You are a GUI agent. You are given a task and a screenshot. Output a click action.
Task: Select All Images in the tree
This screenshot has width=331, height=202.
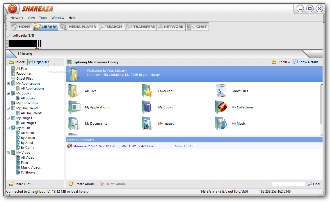tap(29, 123)
